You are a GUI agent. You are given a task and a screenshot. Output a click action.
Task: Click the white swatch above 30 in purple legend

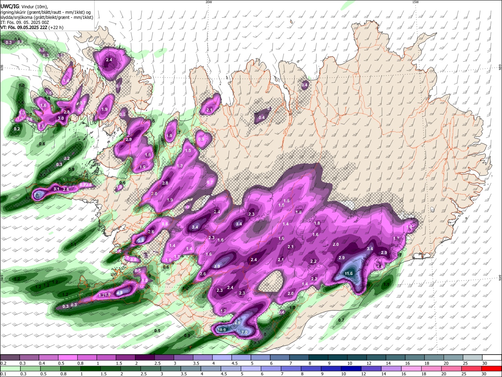pos(491,358)
